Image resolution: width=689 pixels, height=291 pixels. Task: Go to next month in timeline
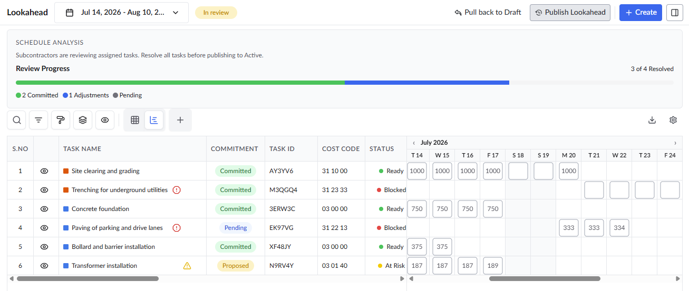(x=675, y=143)
